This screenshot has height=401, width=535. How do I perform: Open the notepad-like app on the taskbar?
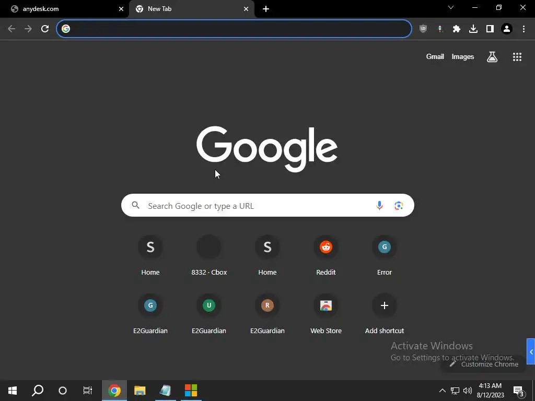165,391
